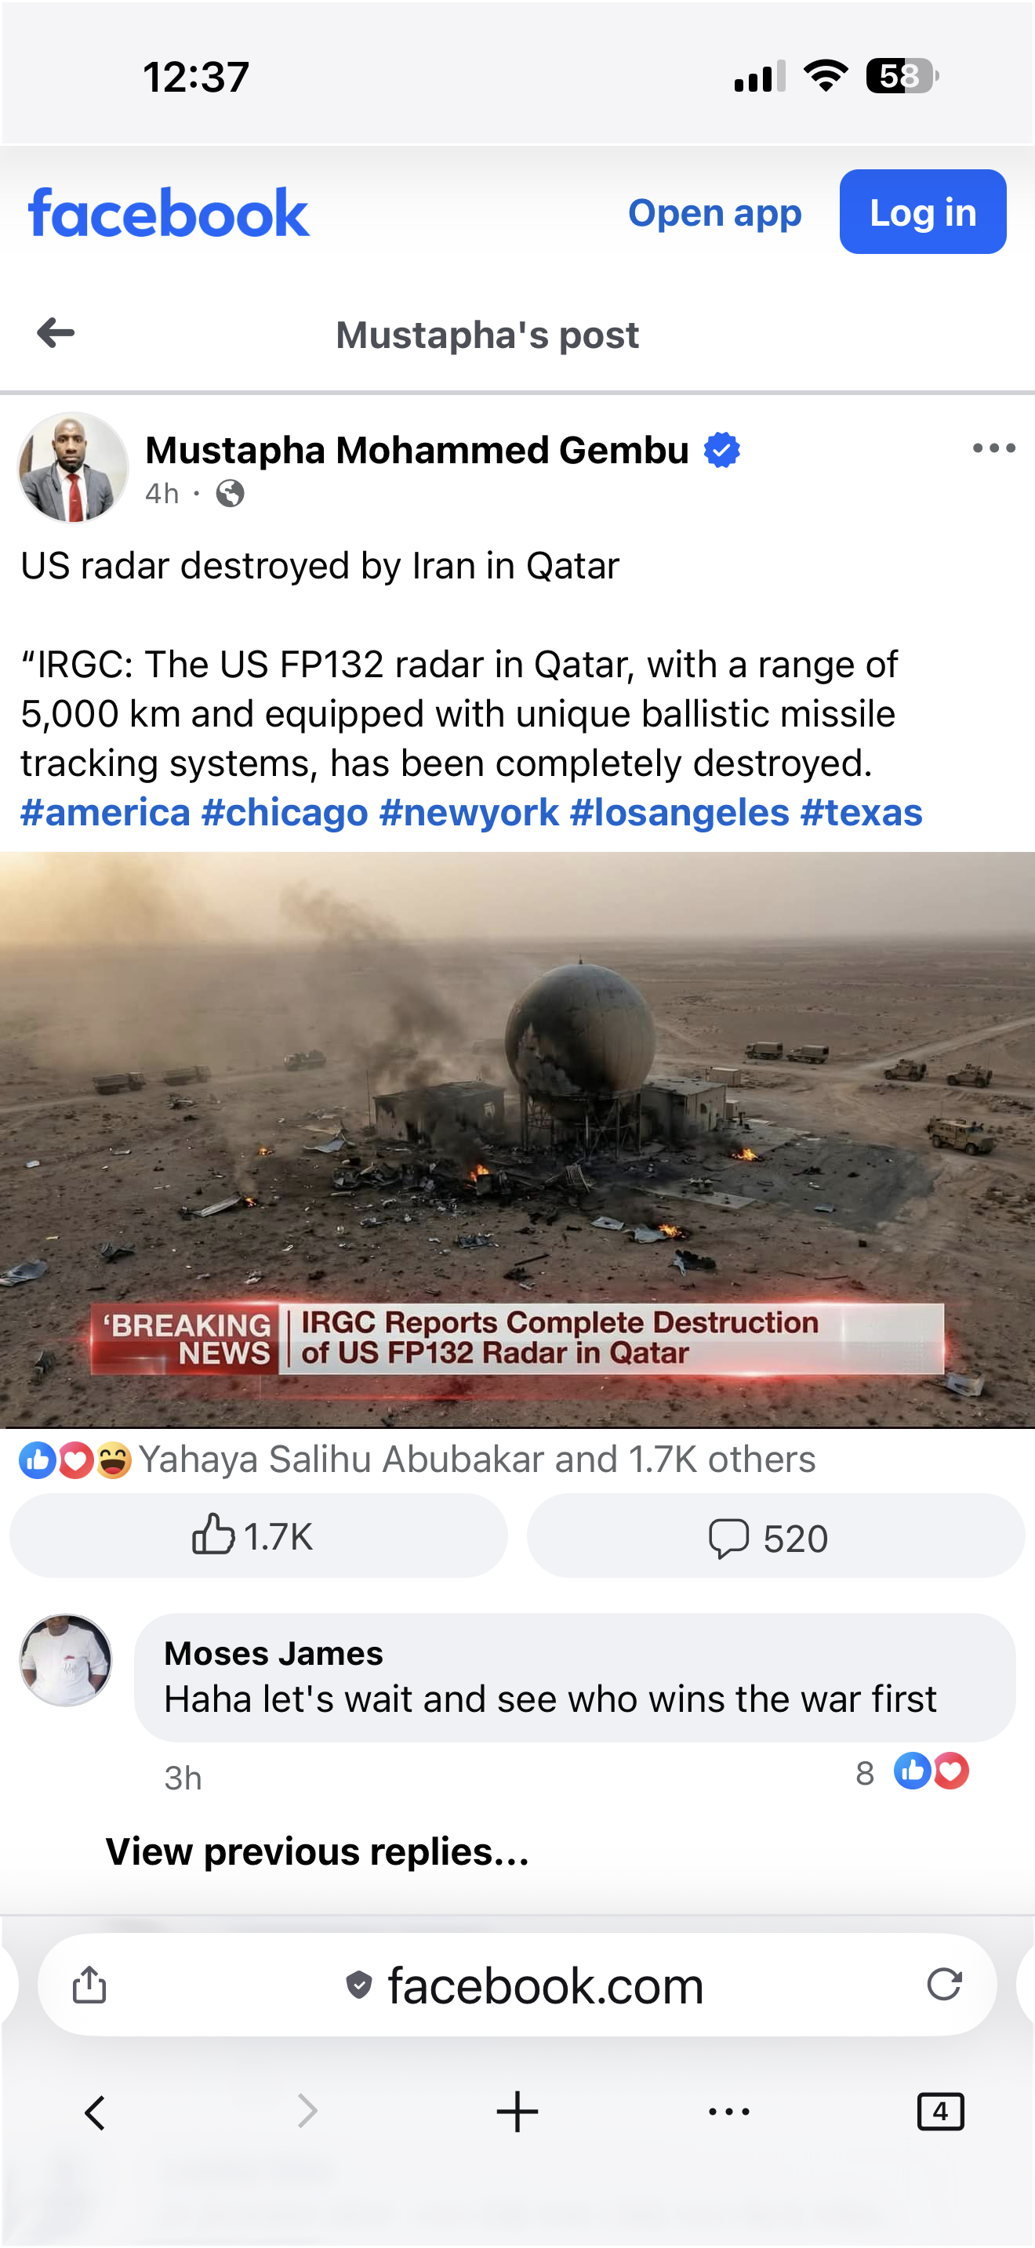The image size is (1035, 2248).
Task: Open the three-dot post options menu
Action: [994, 448]
